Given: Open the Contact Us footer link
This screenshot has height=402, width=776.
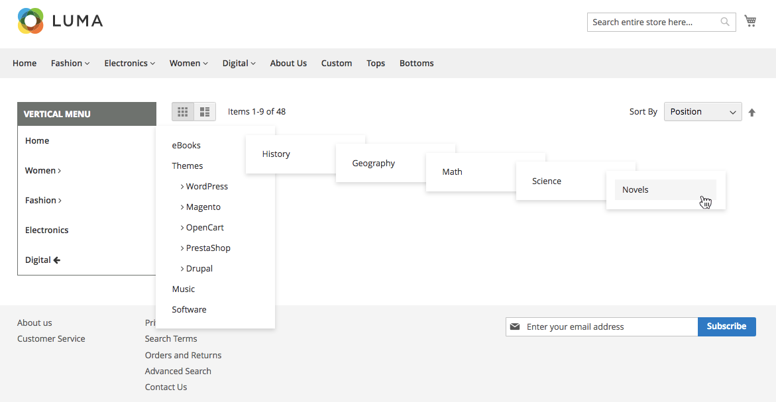Looking at the screenshot, I should [x=166, y=387].
